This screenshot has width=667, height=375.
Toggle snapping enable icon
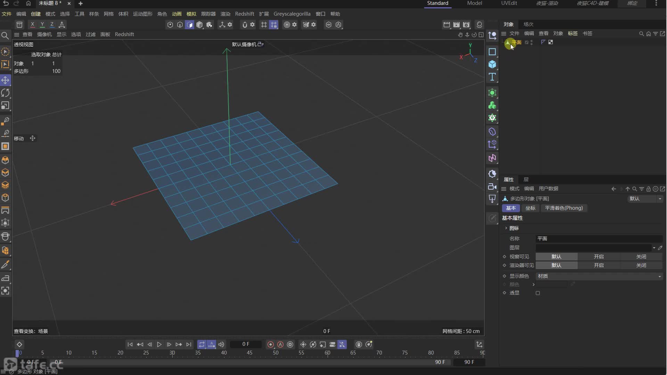tap(245, 25)
